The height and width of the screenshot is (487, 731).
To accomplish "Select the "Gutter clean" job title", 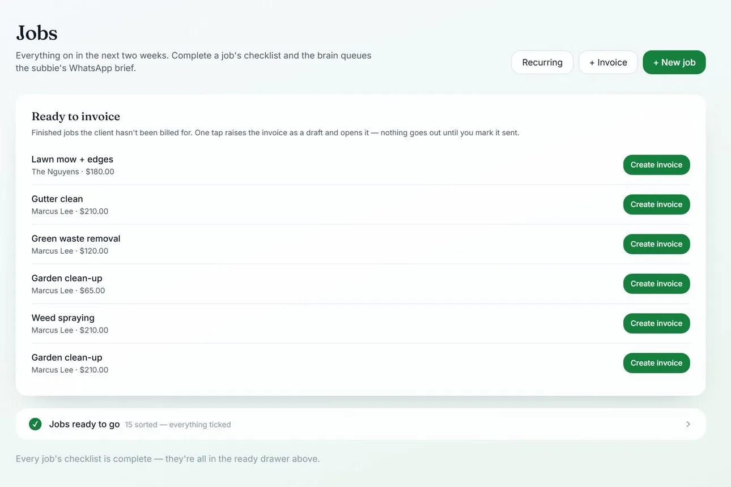I will tap(57, 199).
